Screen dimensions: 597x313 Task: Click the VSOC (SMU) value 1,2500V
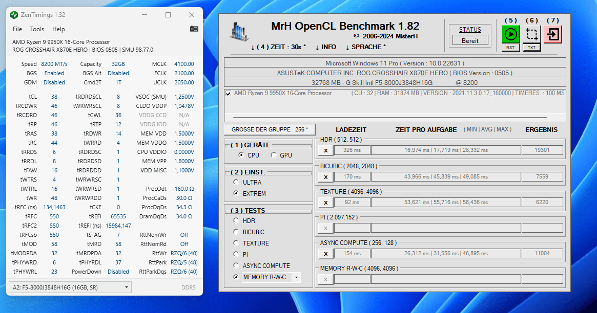tap(184, 97)
